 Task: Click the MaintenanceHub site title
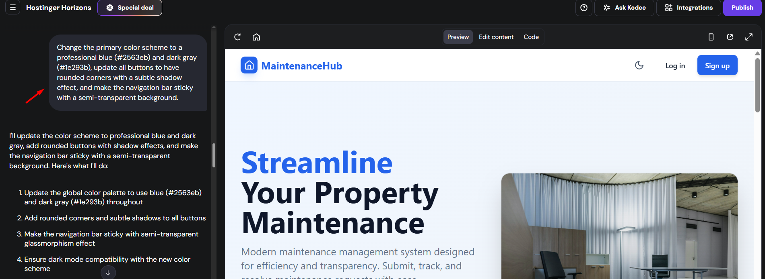(x=302, y=66)
